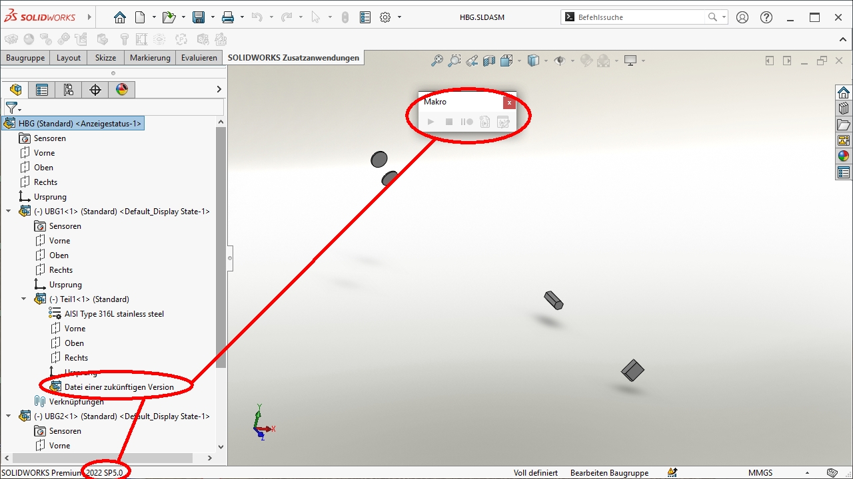Open New document dropdown arrow
This screenshot has width=853, height=479.
154,17
